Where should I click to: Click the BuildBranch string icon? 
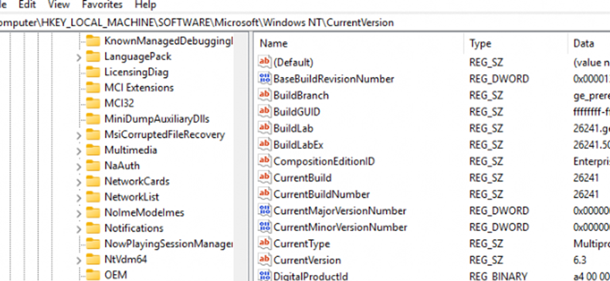pos(265,95)
